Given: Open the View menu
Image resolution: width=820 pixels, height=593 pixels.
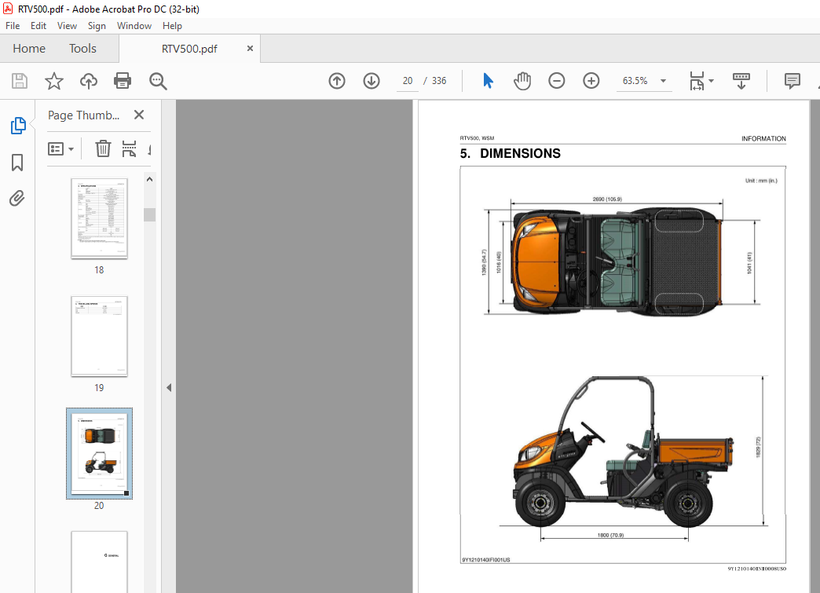Looking at the screenshot, I should 67,26.
